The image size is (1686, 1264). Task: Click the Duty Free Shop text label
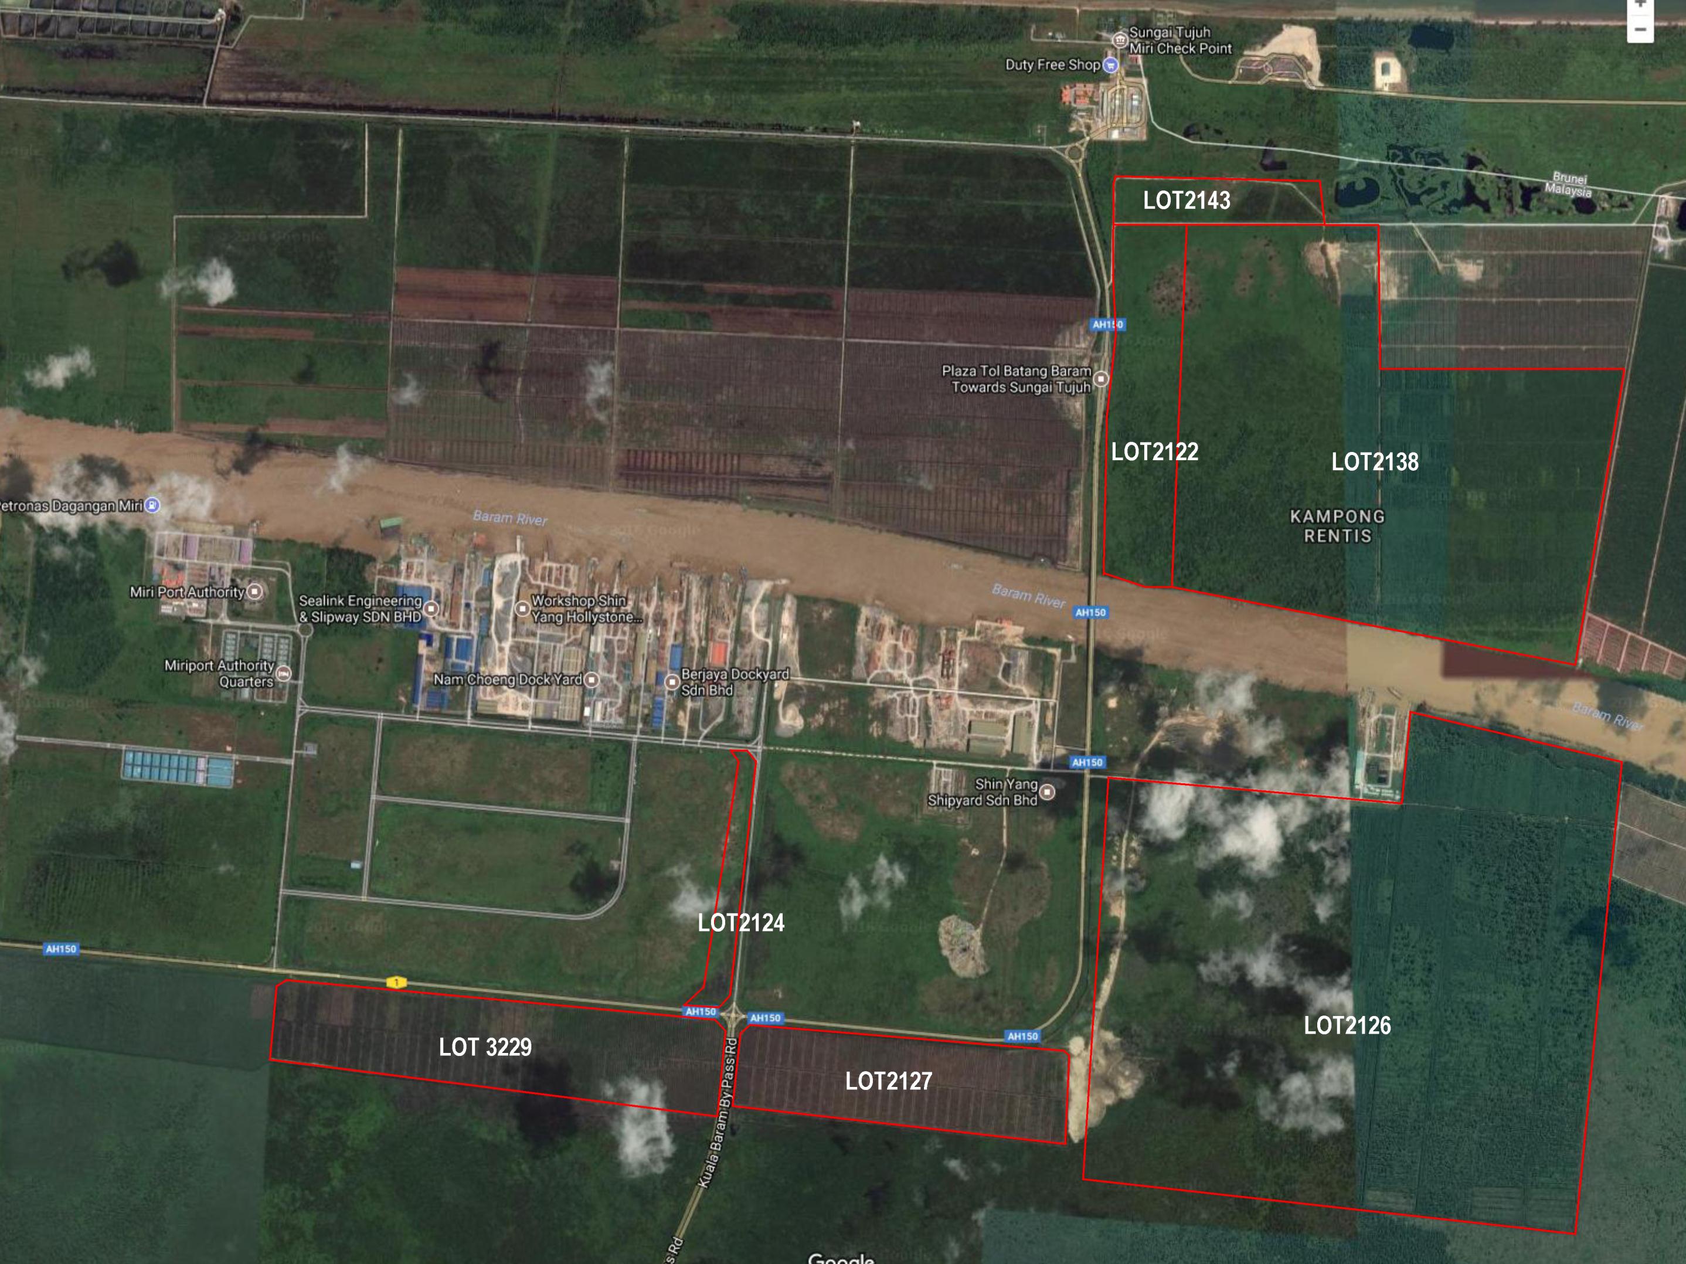(x=1053, y=65)
